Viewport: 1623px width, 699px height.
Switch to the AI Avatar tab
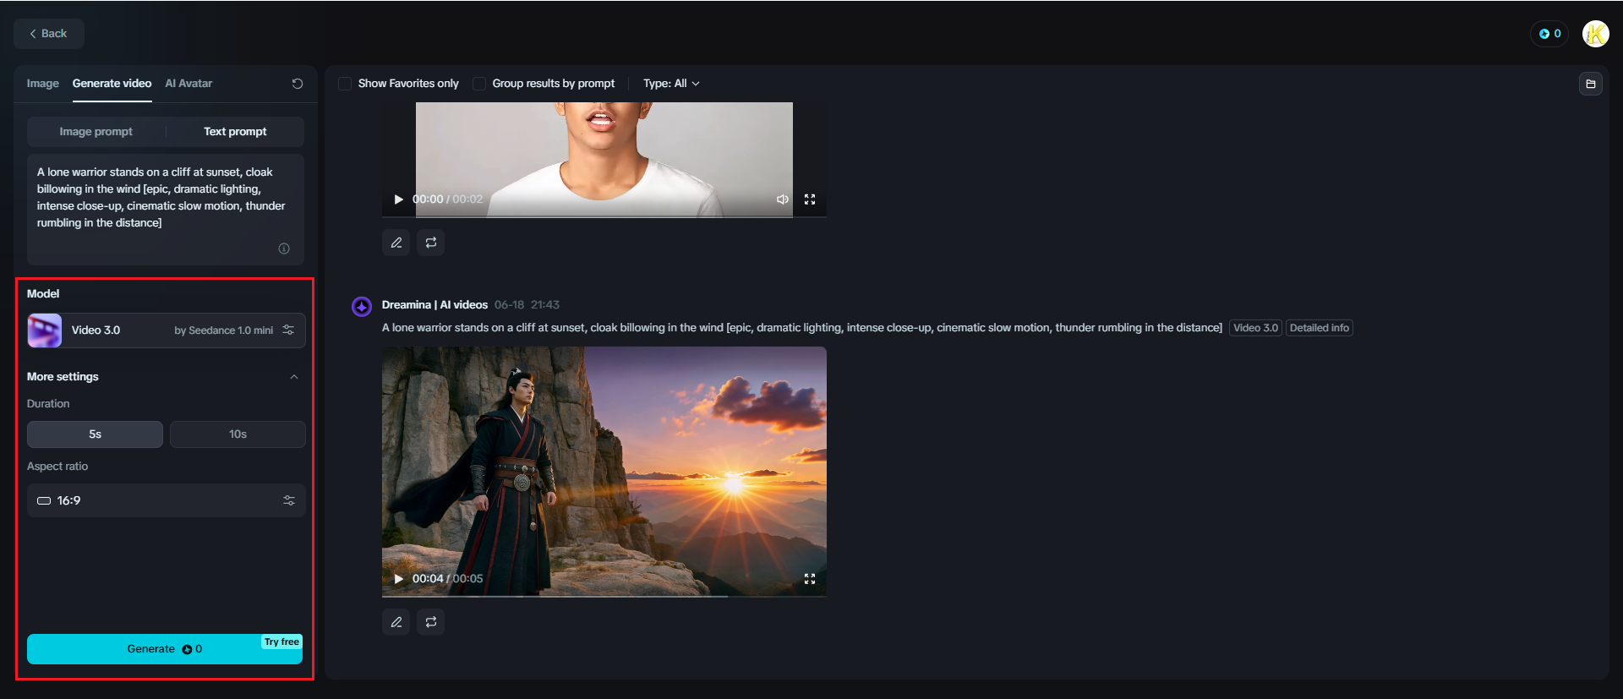(x=189, y=84)
